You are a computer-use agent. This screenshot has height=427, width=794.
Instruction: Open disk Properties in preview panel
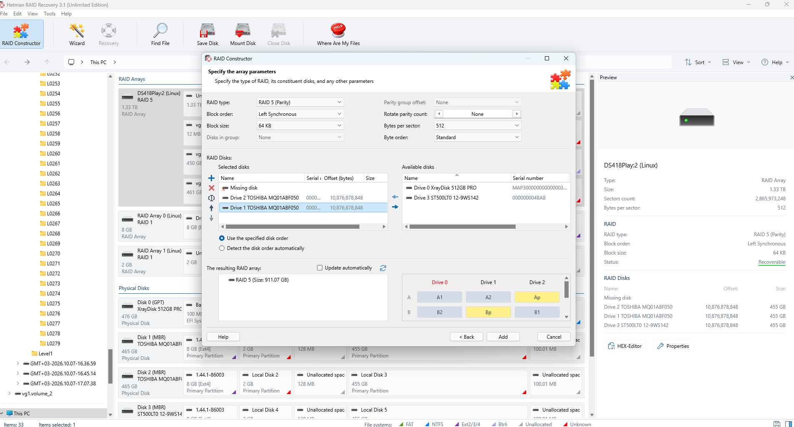point(673,346)
